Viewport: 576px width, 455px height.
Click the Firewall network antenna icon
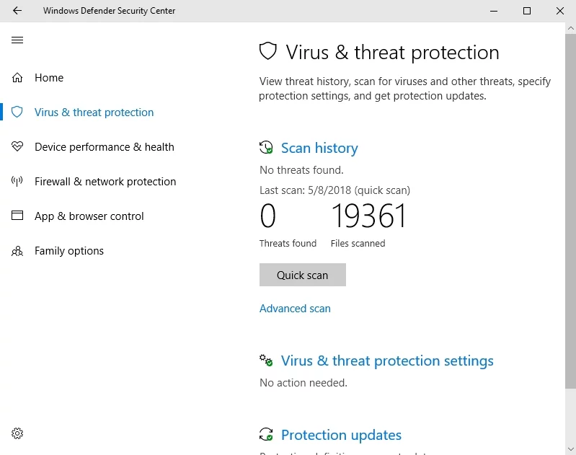pos(18,182)
